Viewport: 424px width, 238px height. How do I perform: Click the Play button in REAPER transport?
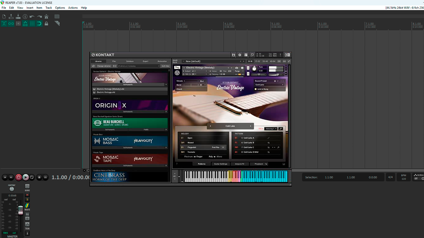pos(26,177)
